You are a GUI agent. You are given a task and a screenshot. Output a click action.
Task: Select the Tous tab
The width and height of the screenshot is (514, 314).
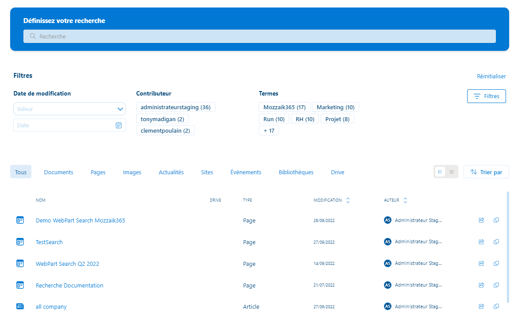[21, 172]
